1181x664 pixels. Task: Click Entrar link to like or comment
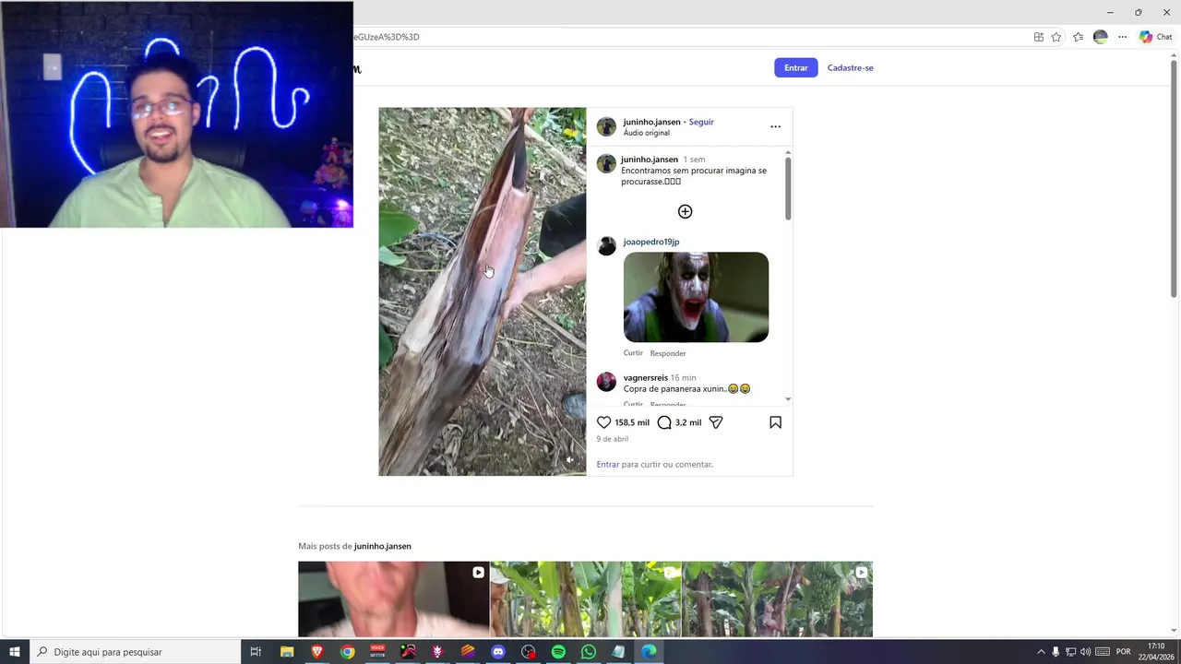(607, 464)
